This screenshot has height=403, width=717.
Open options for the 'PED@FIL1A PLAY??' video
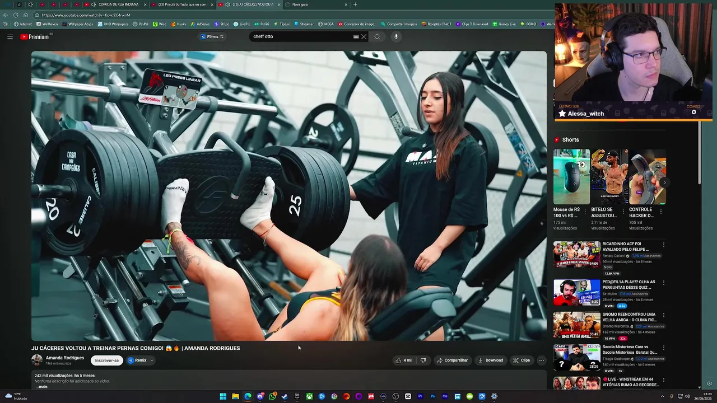pos(664,283)
